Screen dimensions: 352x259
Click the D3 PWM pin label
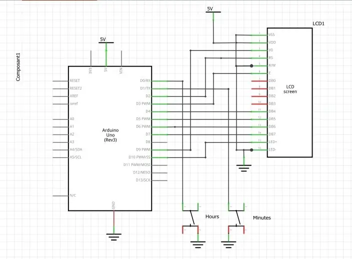click(143, 103)
